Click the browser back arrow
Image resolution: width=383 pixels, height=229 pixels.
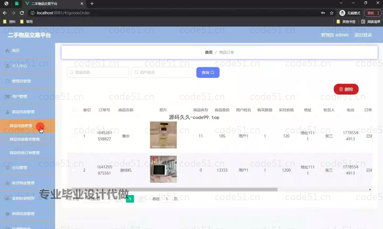[5, 13]
